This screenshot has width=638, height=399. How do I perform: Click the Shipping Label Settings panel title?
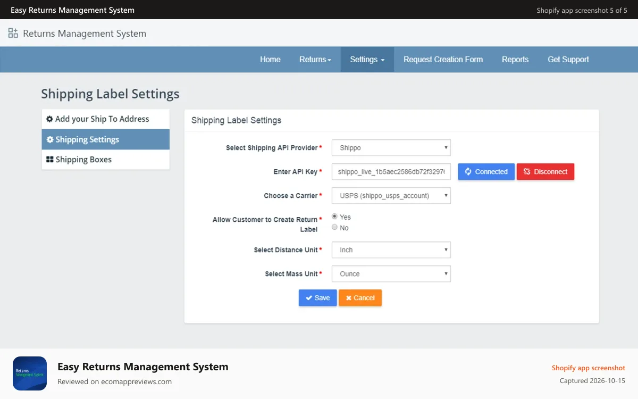click(237, 120)
